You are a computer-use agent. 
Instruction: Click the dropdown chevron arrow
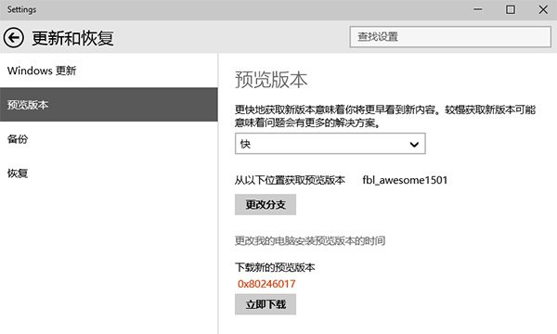pos(414,144)
